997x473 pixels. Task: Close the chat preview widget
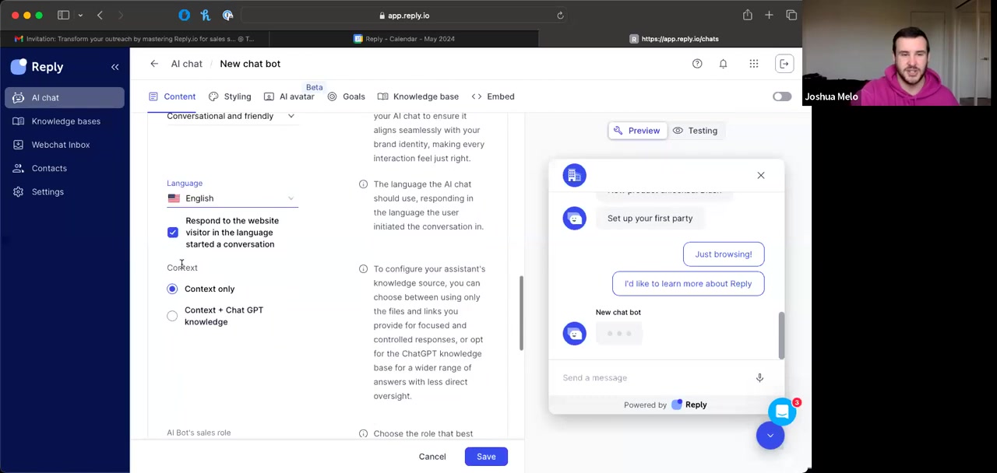761,176
